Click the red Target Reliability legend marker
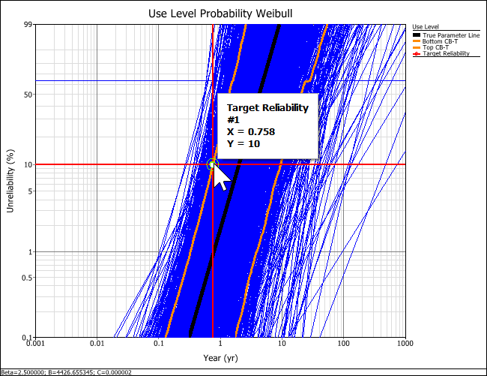Viewport: 487px width, 376px height. tap(416, 54)
